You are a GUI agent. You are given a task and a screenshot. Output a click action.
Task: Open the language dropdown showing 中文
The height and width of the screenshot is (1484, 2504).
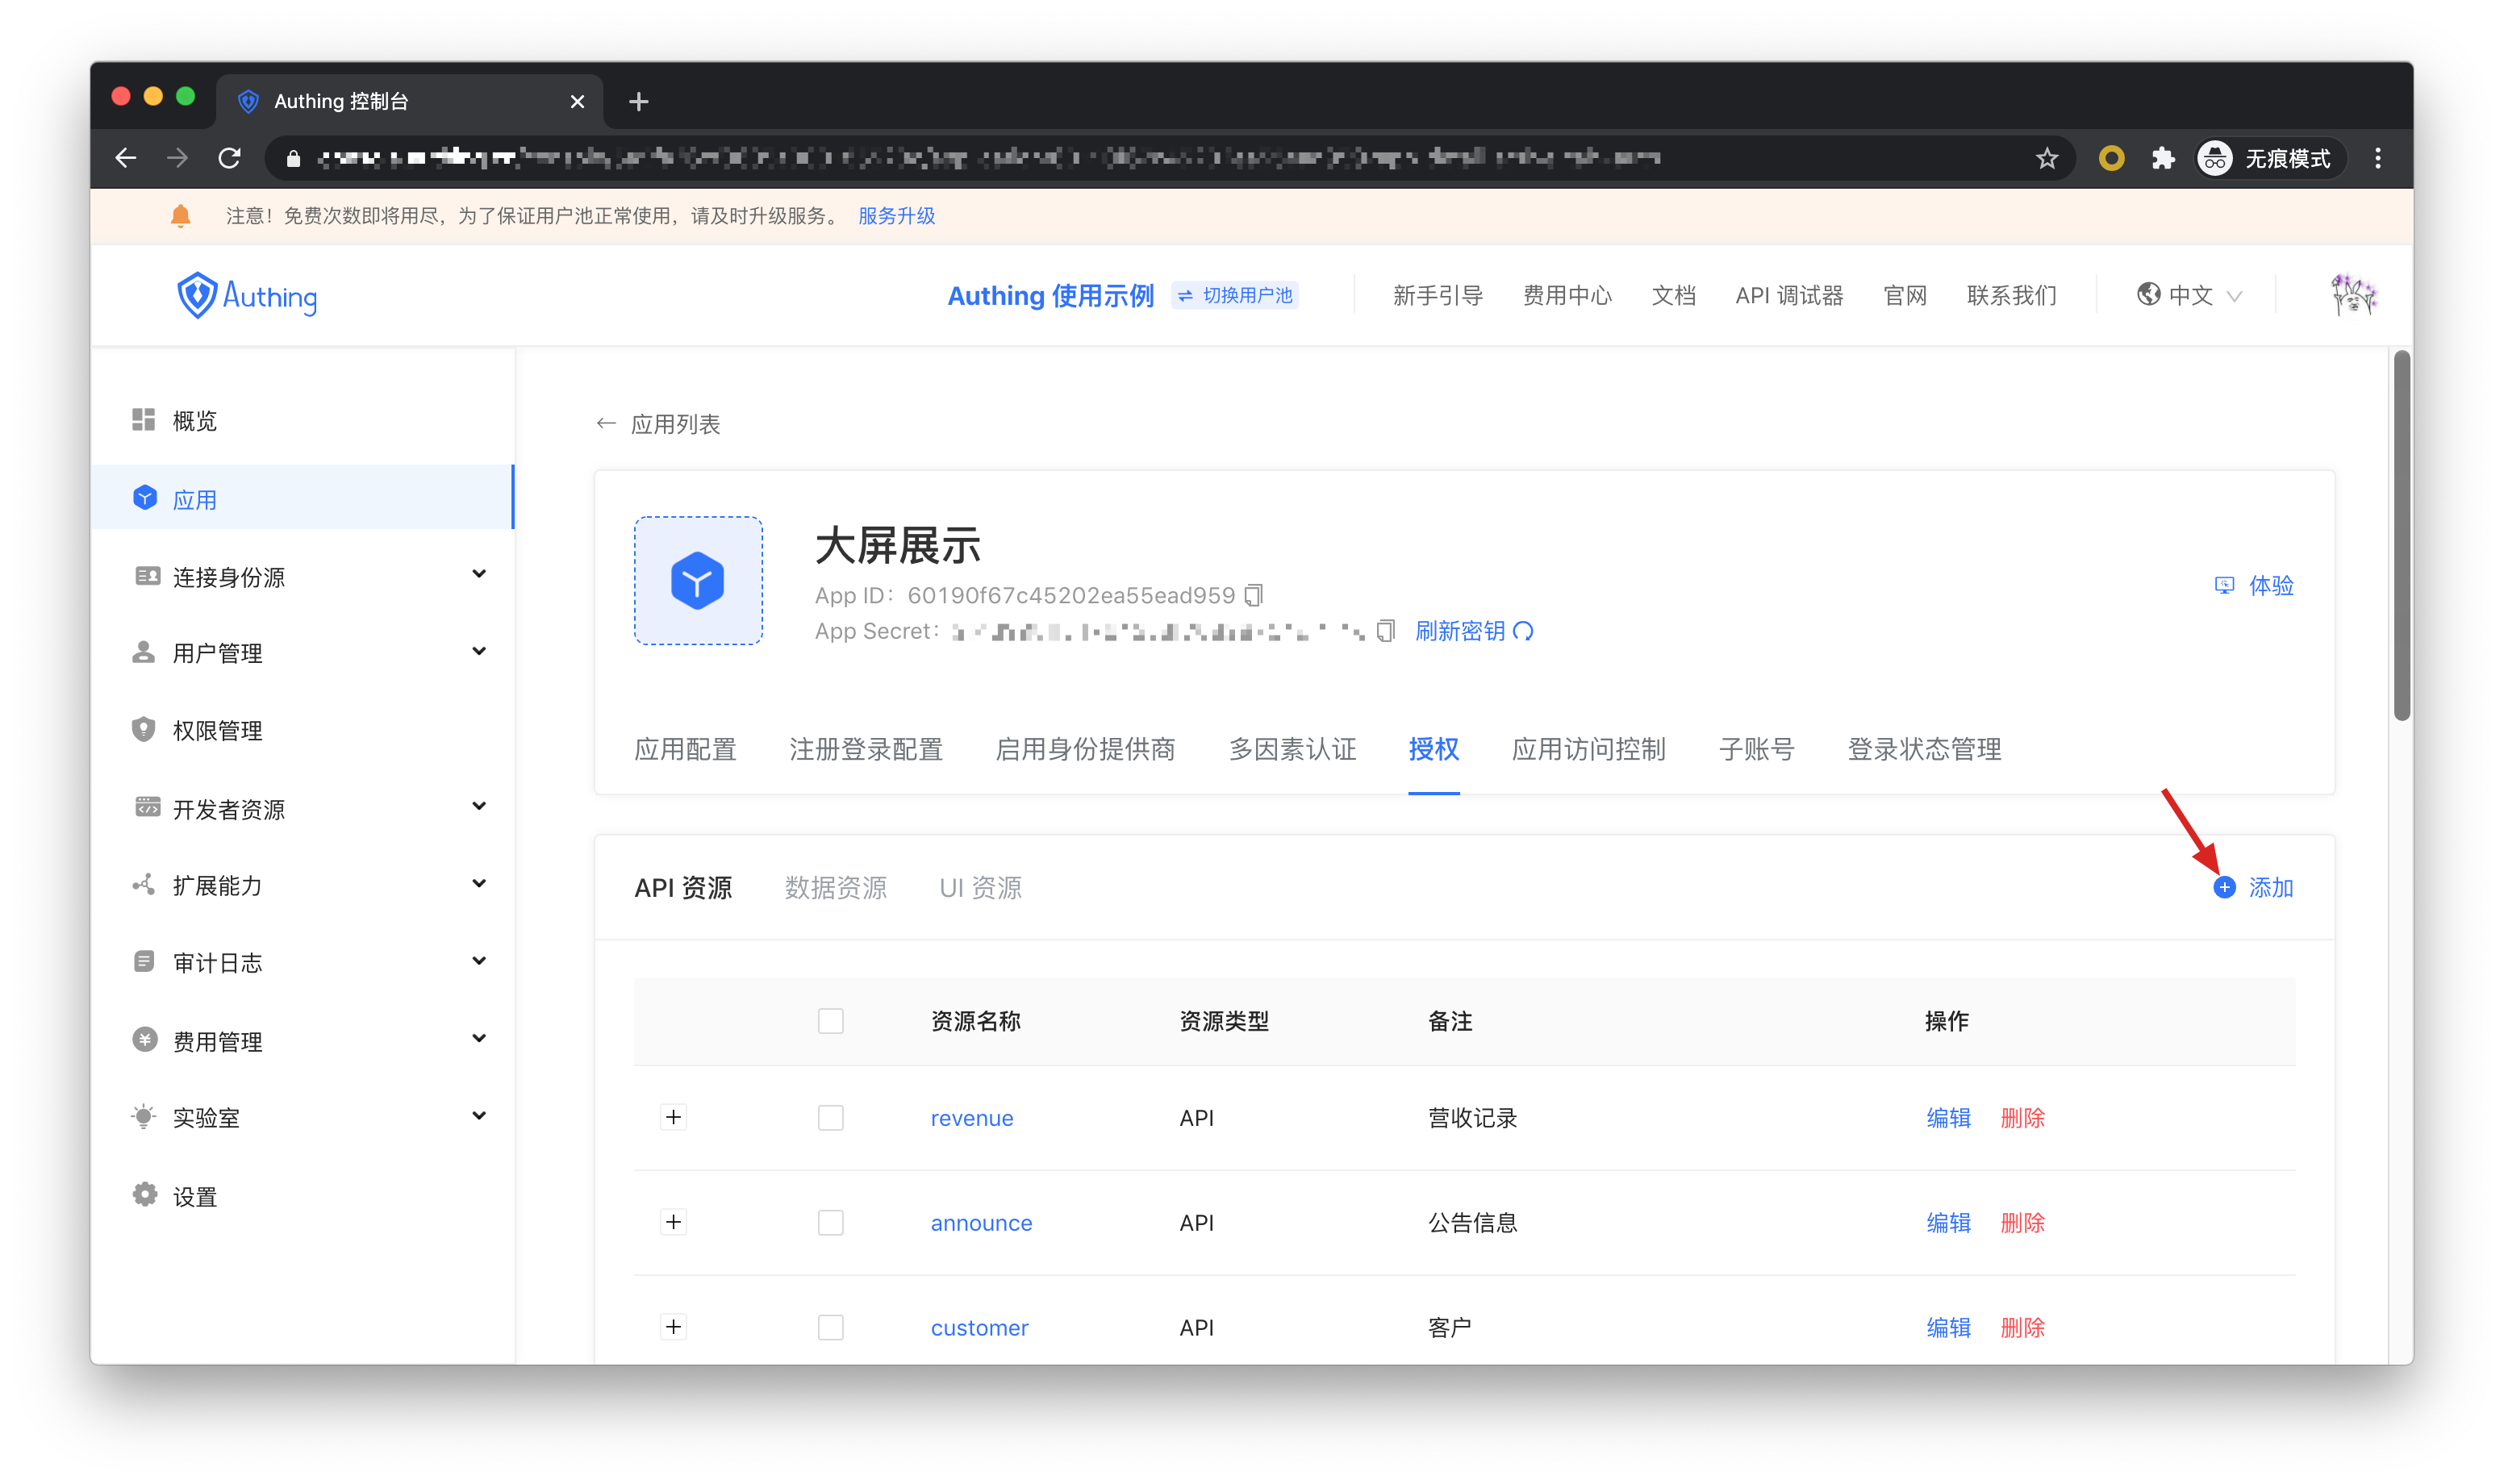click(2189, 296)
